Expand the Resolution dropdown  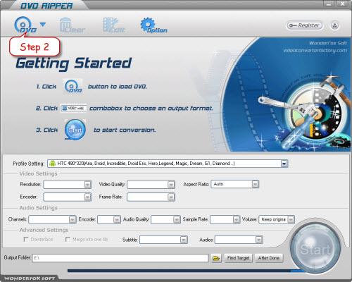(x=87, y=185)
